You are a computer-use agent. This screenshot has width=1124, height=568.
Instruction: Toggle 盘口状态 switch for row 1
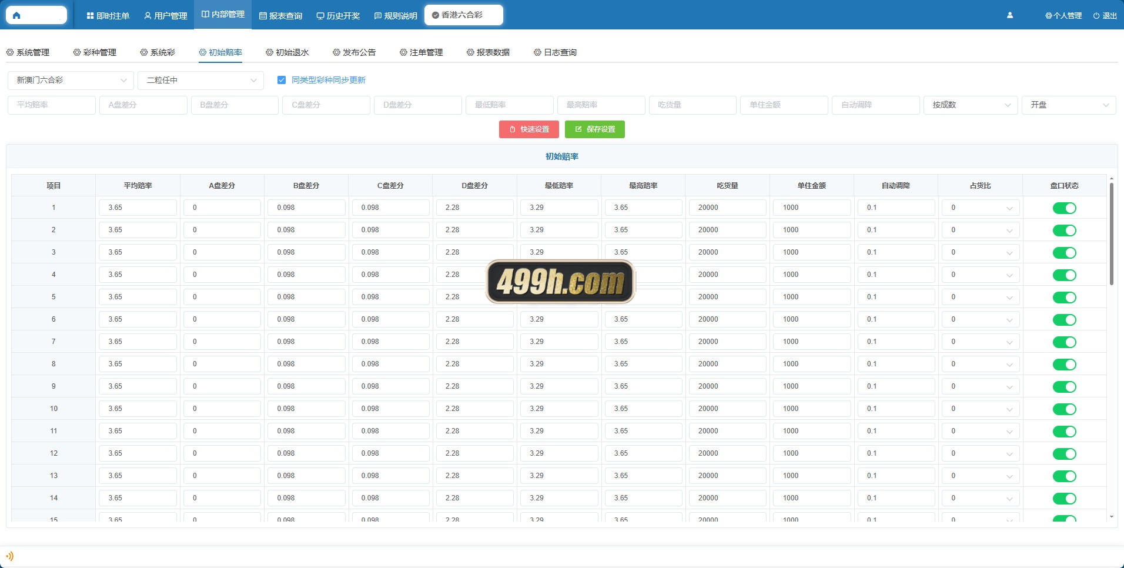pos(1065,208)
